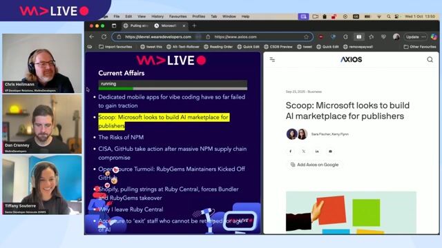Click the Scoop: Microsoft article headline
The width and height of the screenshot is (442, 248).
click(347, 110)
